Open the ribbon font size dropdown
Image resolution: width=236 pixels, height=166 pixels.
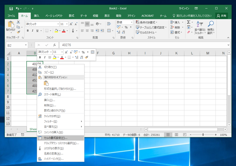coord(67,24)
